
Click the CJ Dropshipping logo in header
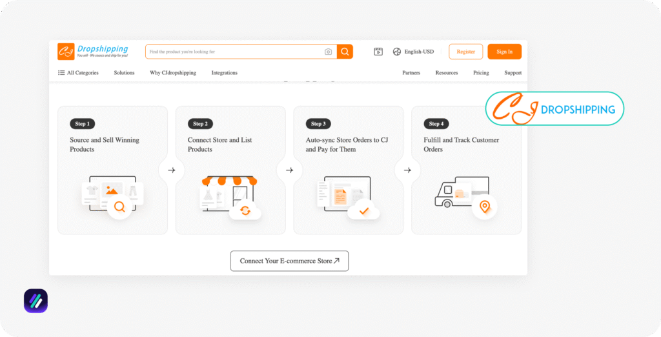pyautogui.click(x=94, y=52)
